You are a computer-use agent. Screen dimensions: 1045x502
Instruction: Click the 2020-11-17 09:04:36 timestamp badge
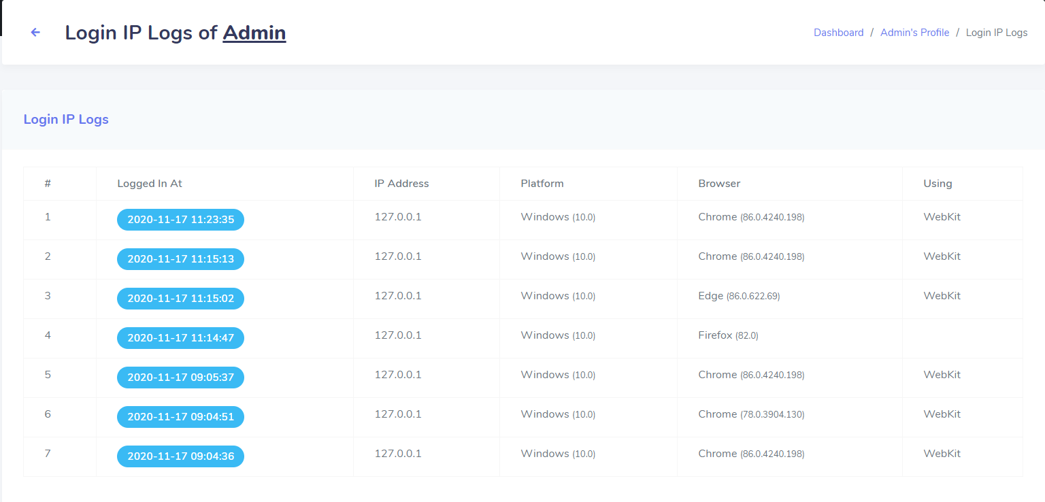pyautogui.click(x=180, y=456)
